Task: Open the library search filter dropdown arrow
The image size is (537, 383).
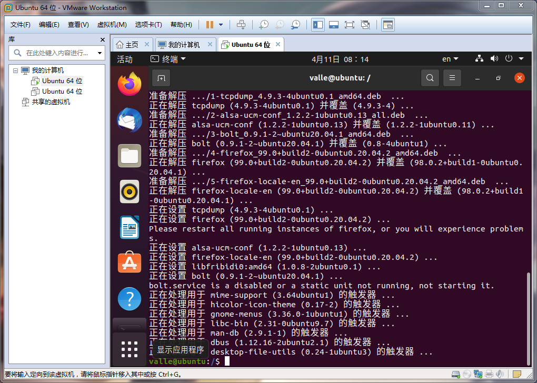Action: point(100,53)
